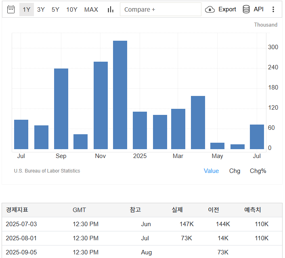Viewport: 285px width, 258px height.
Task: Click the 2025-08-01 table row date
Action: pyautogui.click(x=21, y=238)
